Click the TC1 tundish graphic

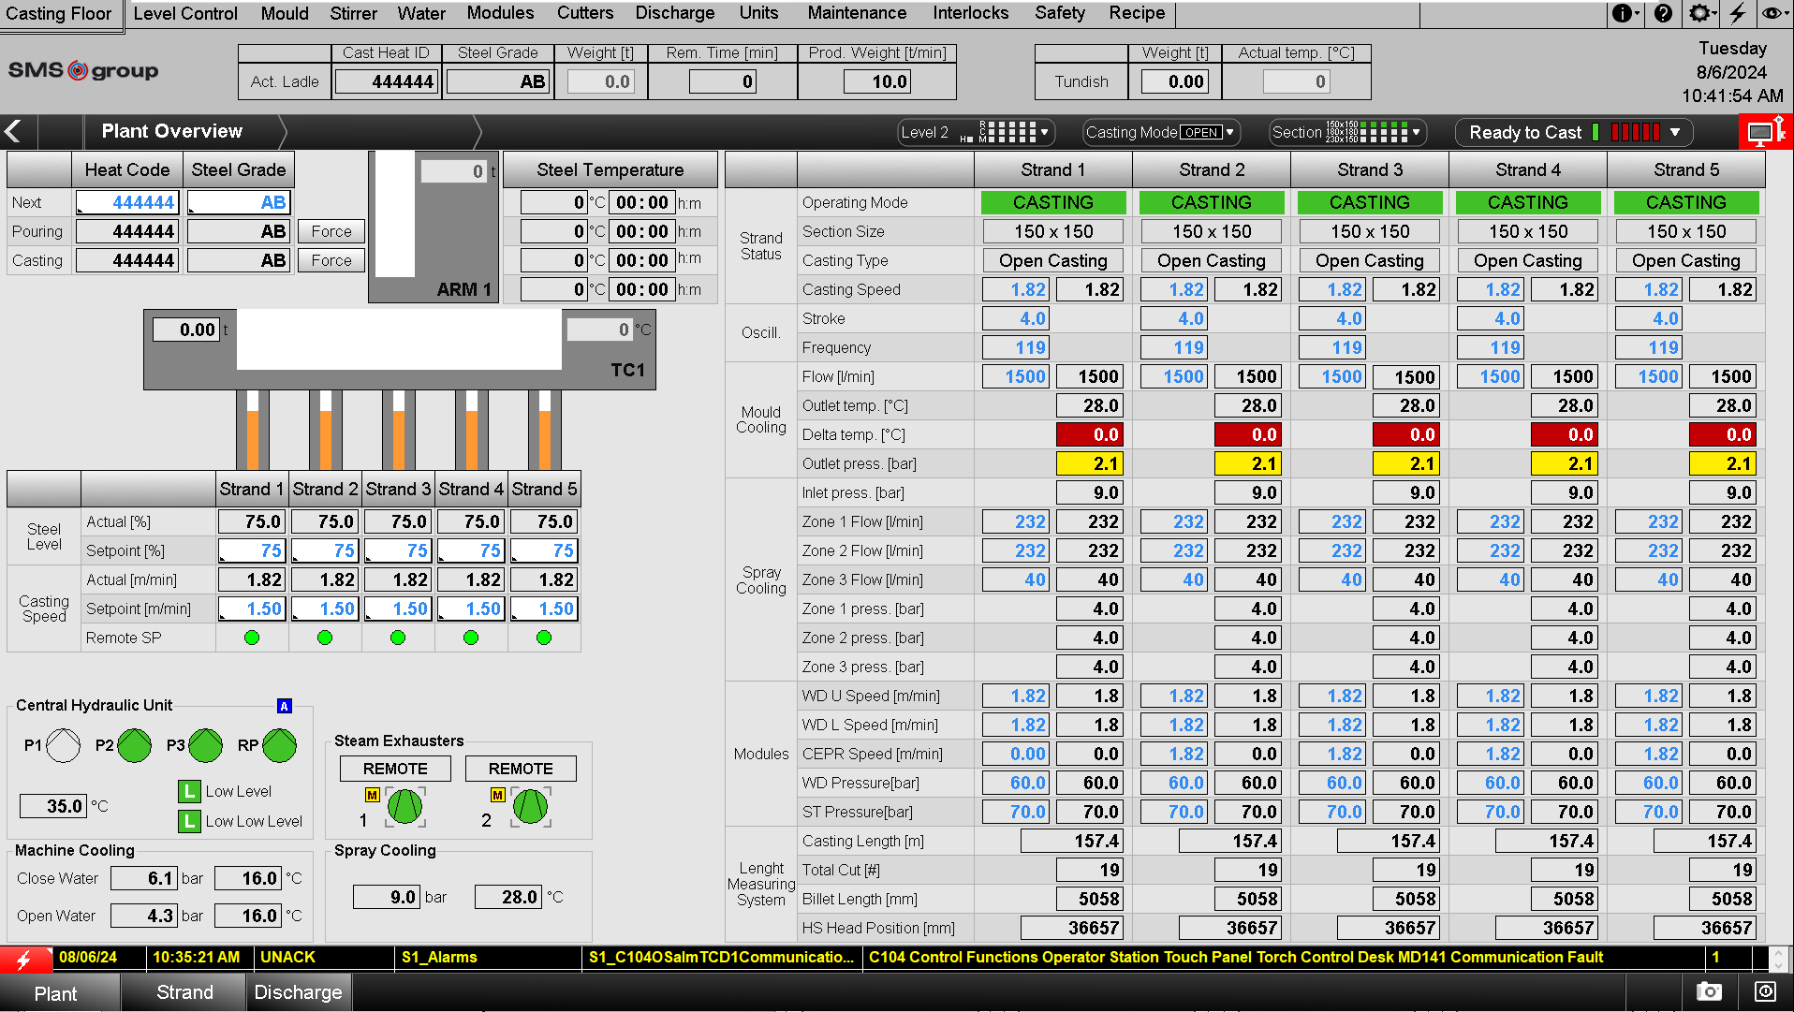(x=400, y=349)
